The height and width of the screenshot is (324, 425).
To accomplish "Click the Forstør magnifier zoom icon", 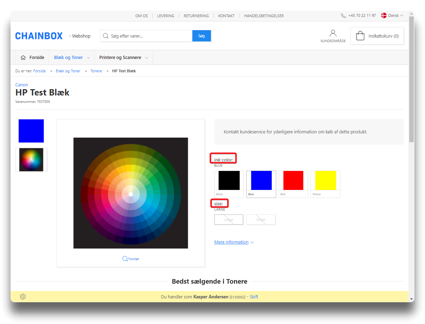I will pyautogui.click(x=125, y=259).
